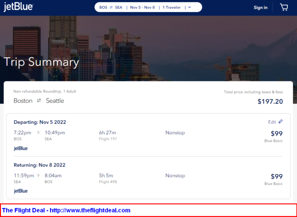Screen dimensions: 297x217
Task: Open the shopping cart icon
Action: tap(284, 8)
